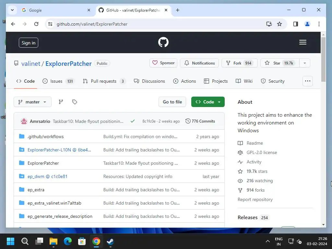
Task: Open the valinet owner link
Action: (x=31, y=64)
